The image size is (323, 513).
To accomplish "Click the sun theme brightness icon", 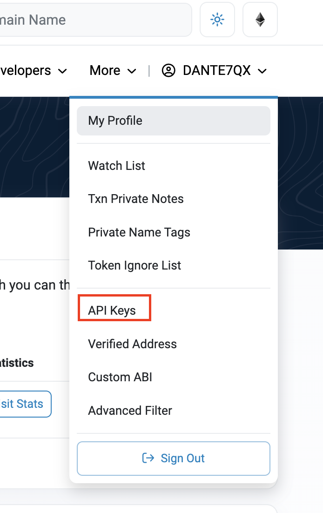I will (217, 20).
